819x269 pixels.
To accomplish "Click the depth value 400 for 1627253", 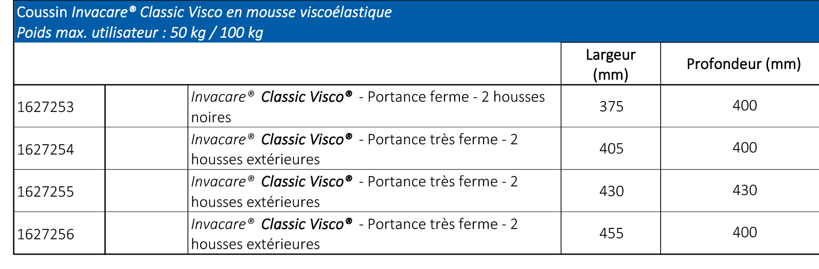I will click(744, 105).
